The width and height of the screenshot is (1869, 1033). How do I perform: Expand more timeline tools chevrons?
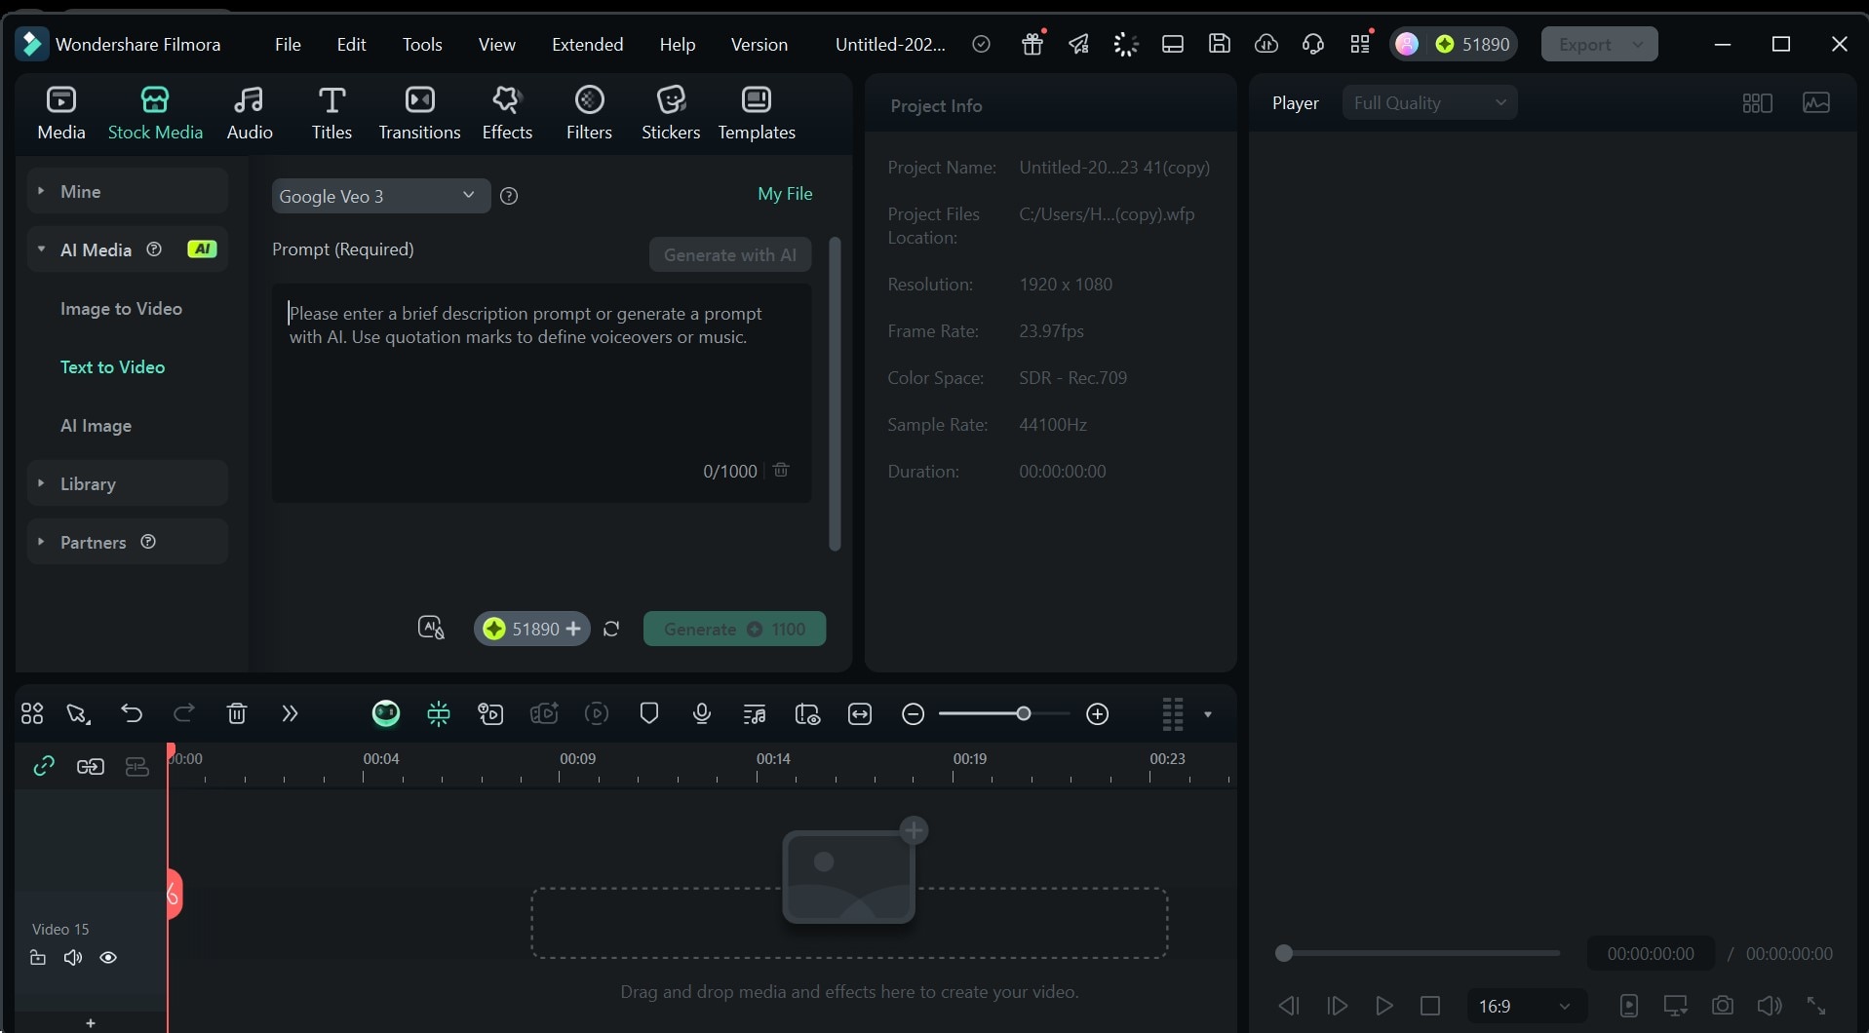click(x=290, y=713)
